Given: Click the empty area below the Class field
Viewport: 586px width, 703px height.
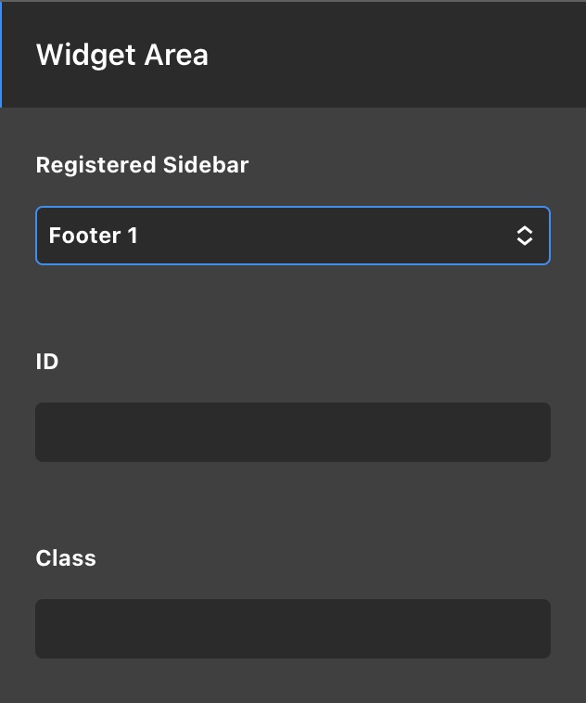Looking at the screenshot, I should click(x=293, y=682).
